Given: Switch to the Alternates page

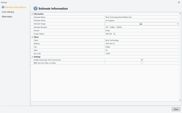Looking at the screenshot, I should click(7, 17).
